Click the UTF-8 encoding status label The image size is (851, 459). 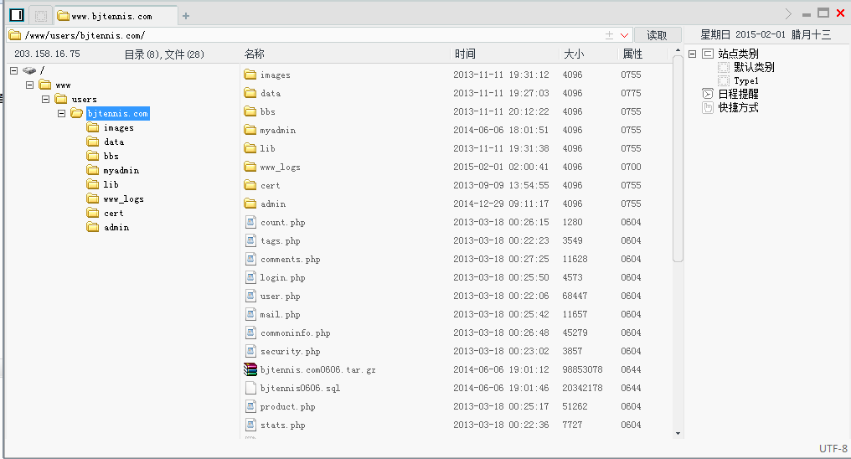click(x=833, y=449)
